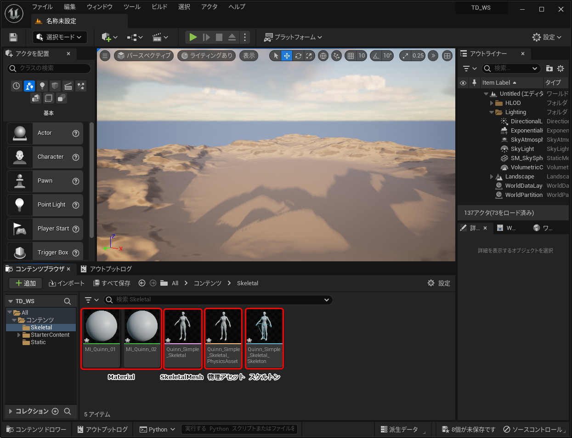572x438 pixels.
Task: Click the save floppy disk icon
Action: coord(13,37)
